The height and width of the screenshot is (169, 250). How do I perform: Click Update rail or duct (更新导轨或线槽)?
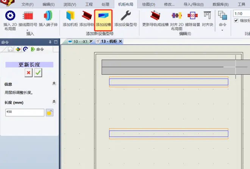click(155, 18)
